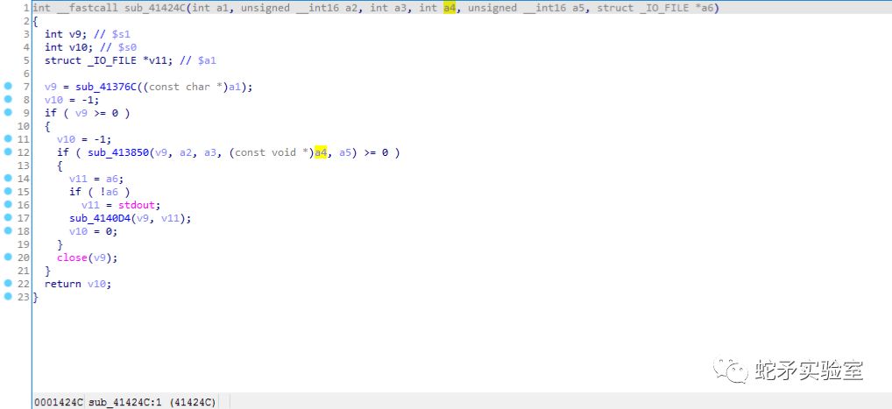The image size is (892, 409).
Task: Click line number 1 in gutter
Action: click(26, 8)
